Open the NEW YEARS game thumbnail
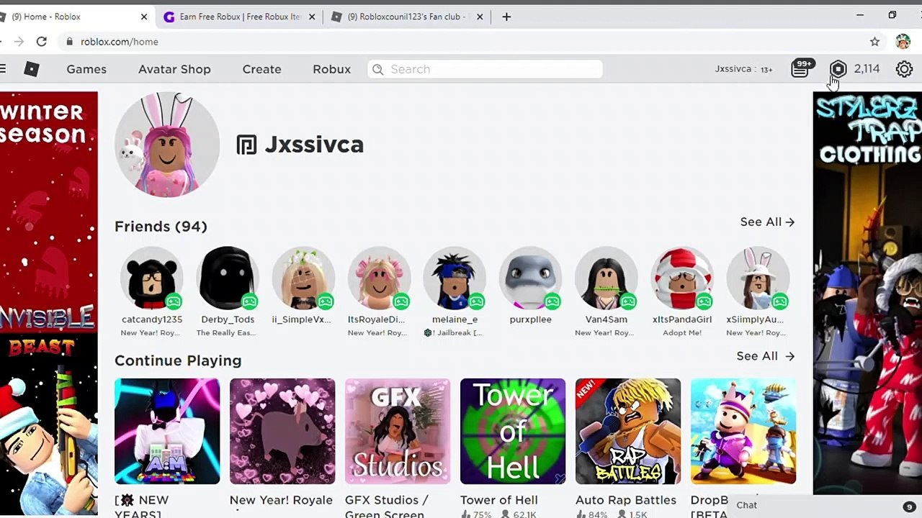This screenshot has height=518, width=922. click(167, 432)
